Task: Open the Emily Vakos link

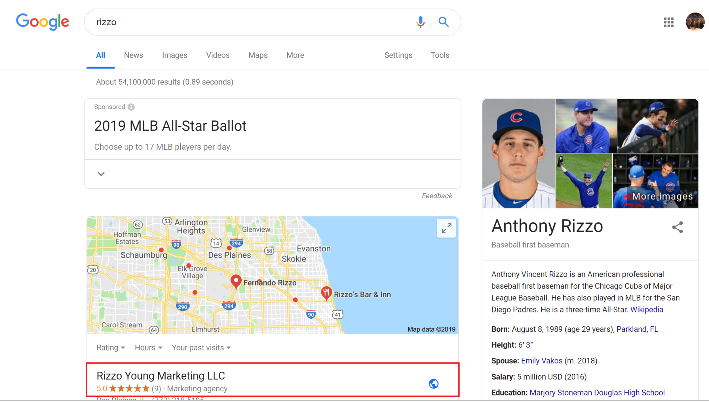Action: (x=541, y=361)
